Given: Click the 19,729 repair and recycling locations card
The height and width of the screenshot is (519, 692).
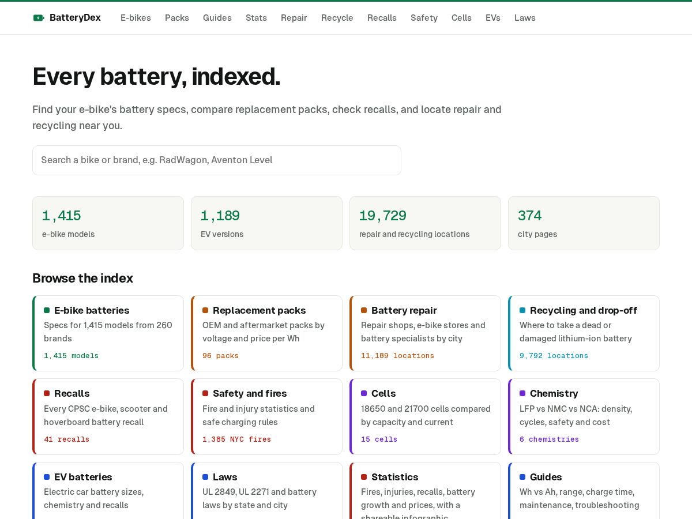Looking at the screenshot, I should (425, 223).
